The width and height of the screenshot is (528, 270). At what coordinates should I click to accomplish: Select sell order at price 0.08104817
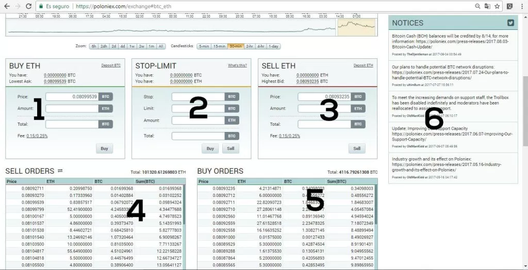[95, 251]
